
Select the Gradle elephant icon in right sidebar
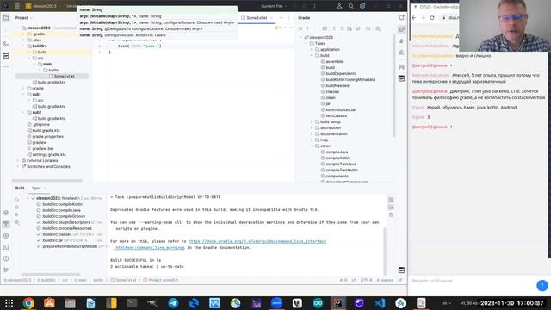point(402,30)
